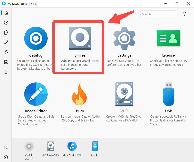
Task: Open the green License card tile
Action: point(168,38)
